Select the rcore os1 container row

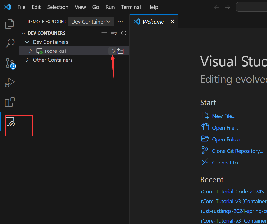(74, 51)
